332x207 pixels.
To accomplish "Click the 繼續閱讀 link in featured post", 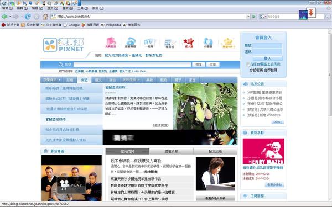I will click(160, 125).
